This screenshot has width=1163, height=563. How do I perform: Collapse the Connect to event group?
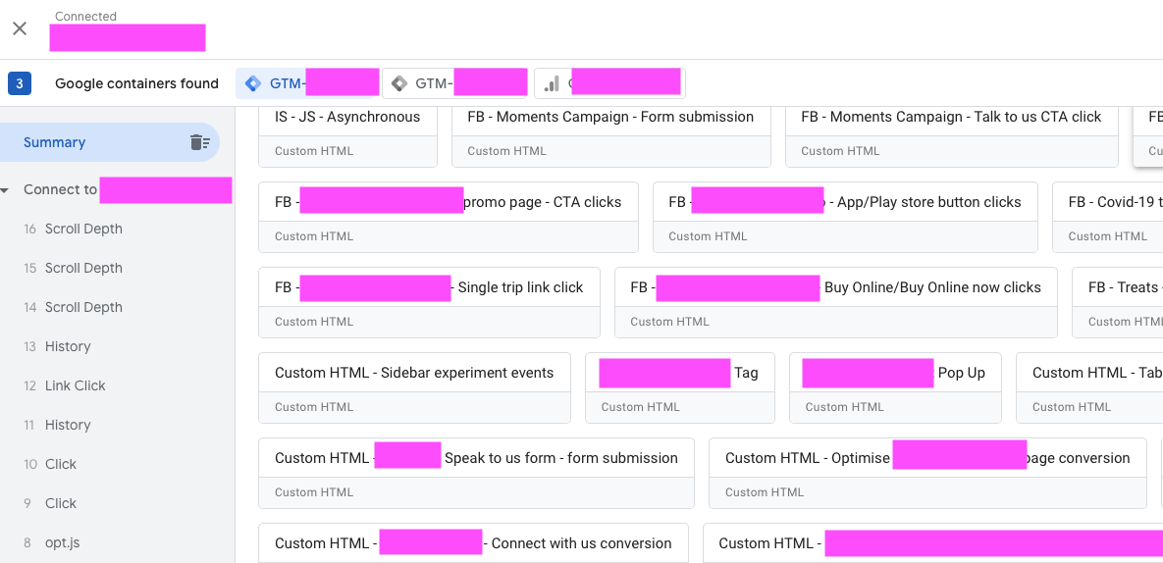8,189
